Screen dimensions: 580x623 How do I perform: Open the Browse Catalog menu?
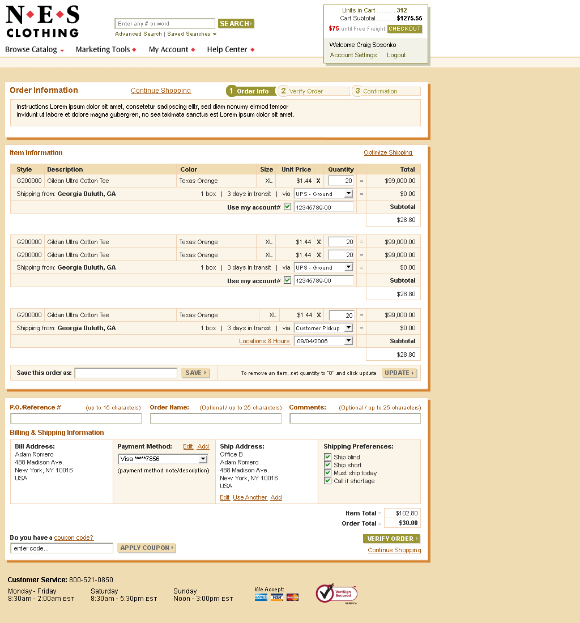(35, 50)
